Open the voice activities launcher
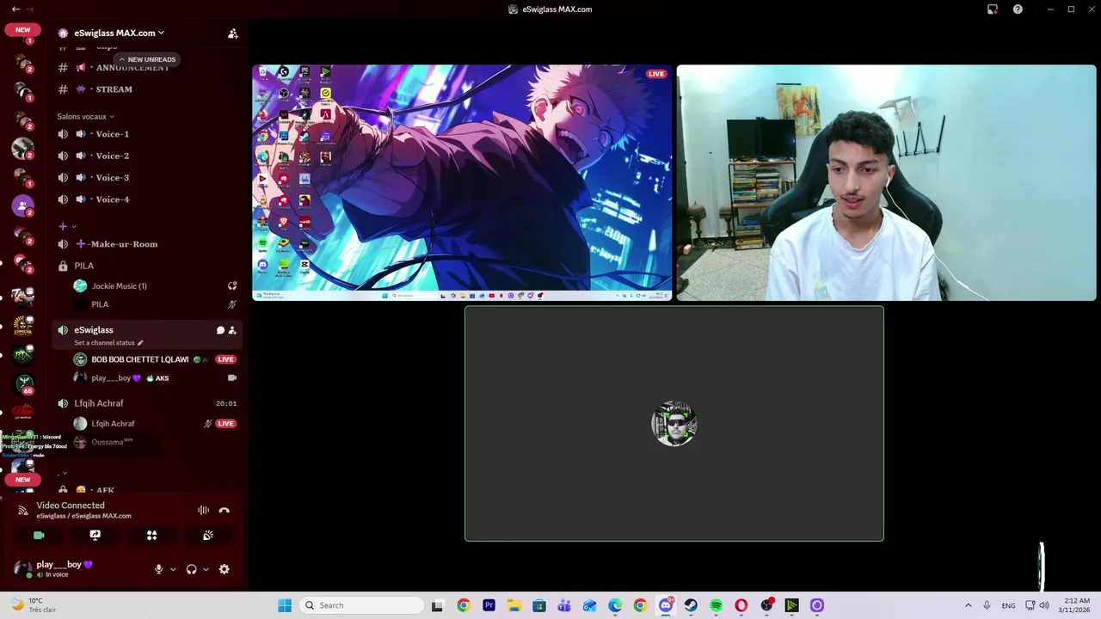Image resolution: width=1101 pixels, height=619 pixels. click(151, 535)
